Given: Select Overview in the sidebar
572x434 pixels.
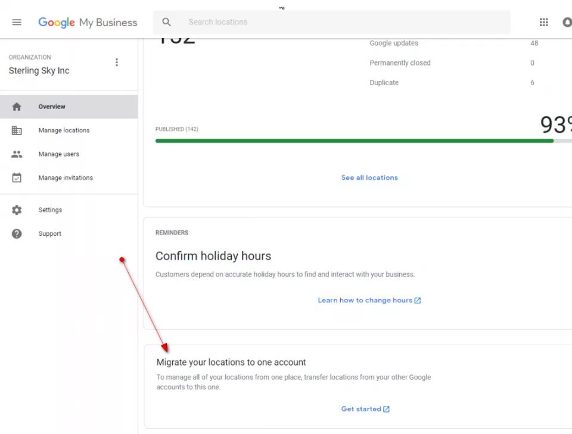Looking at the screenshot, I should coord(69,107).
